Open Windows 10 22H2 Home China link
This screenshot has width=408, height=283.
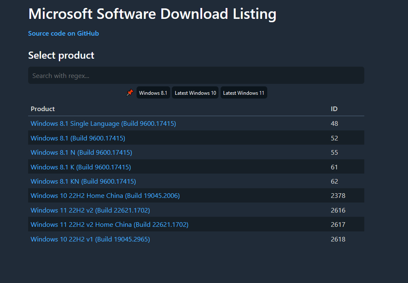tap(105, 196)
